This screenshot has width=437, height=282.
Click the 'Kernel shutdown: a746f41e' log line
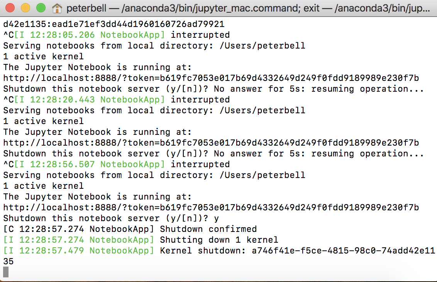click(219, 250)
